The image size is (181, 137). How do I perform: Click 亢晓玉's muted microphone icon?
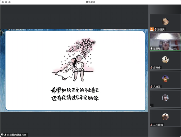pos(151,87)
